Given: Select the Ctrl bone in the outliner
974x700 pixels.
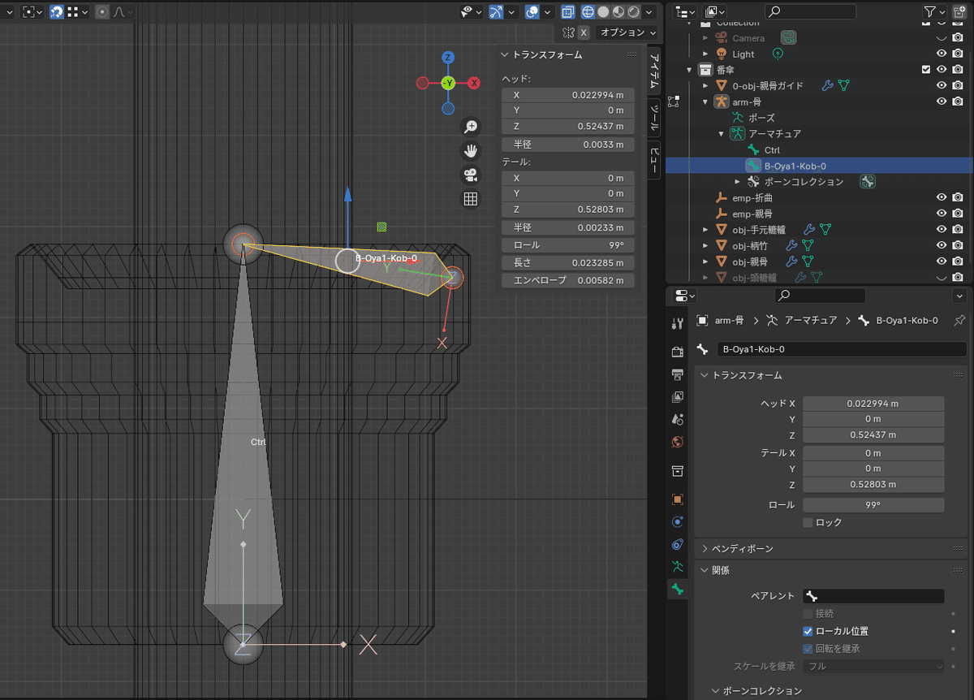Looking at the screenshot, I should pos(772,149).
